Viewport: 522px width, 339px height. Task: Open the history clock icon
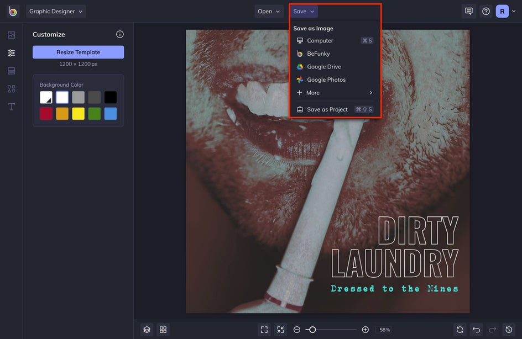click(509, 330)
